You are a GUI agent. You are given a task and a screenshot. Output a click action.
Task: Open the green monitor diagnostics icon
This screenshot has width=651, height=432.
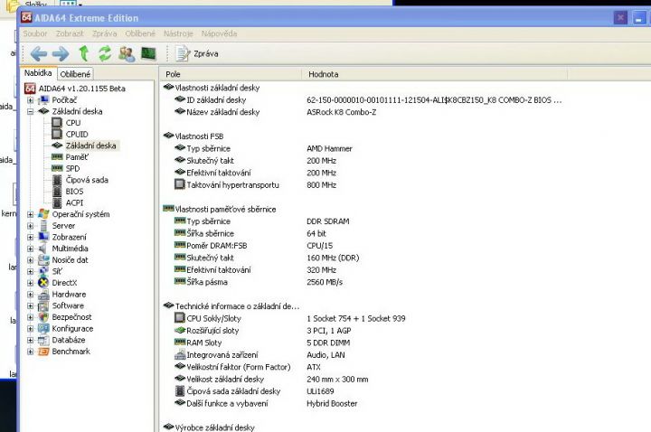148,53
